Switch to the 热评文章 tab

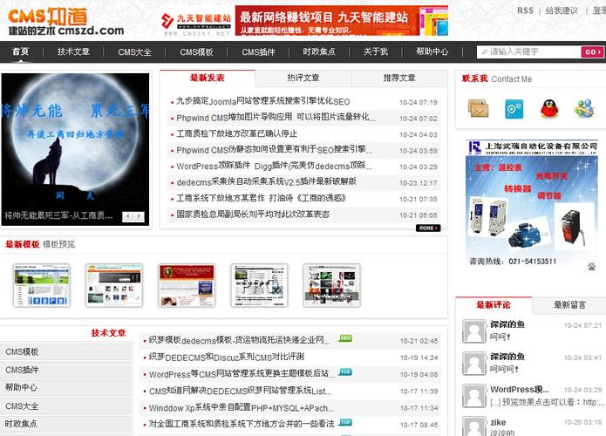(x=303, y=78)
